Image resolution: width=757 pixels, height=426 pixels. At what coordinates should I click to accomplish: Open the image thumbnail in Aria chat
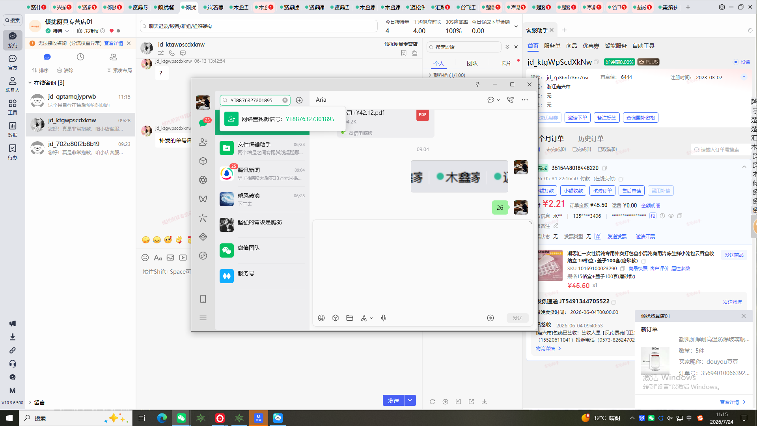coord(459,176)
